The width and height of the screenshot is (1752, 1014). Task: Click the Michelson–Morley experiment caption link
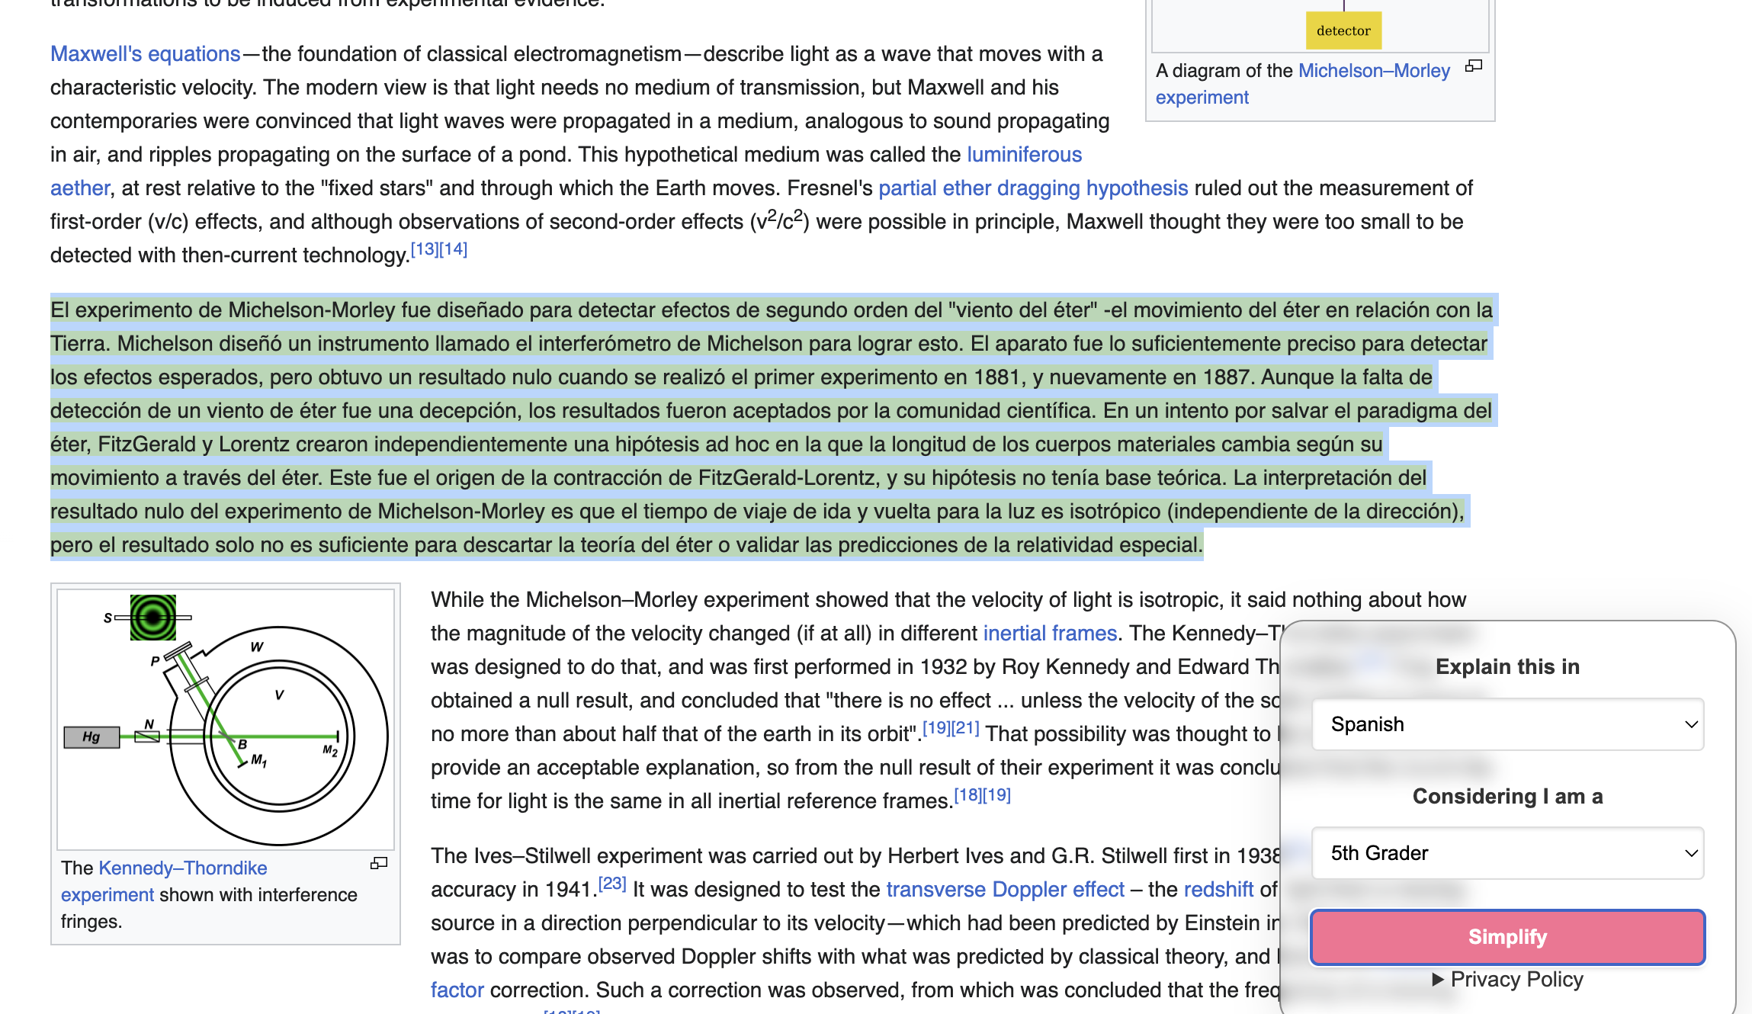coord(1373,71)
